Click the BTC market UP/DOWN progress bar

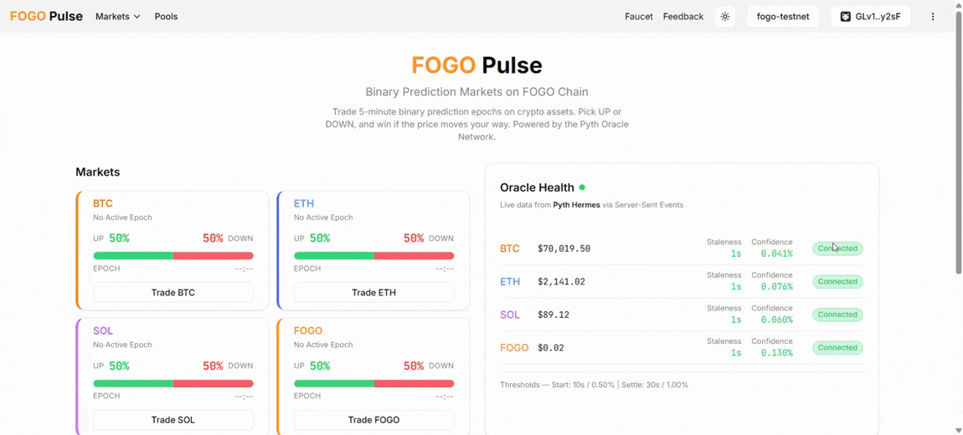[x=173, y=255]
